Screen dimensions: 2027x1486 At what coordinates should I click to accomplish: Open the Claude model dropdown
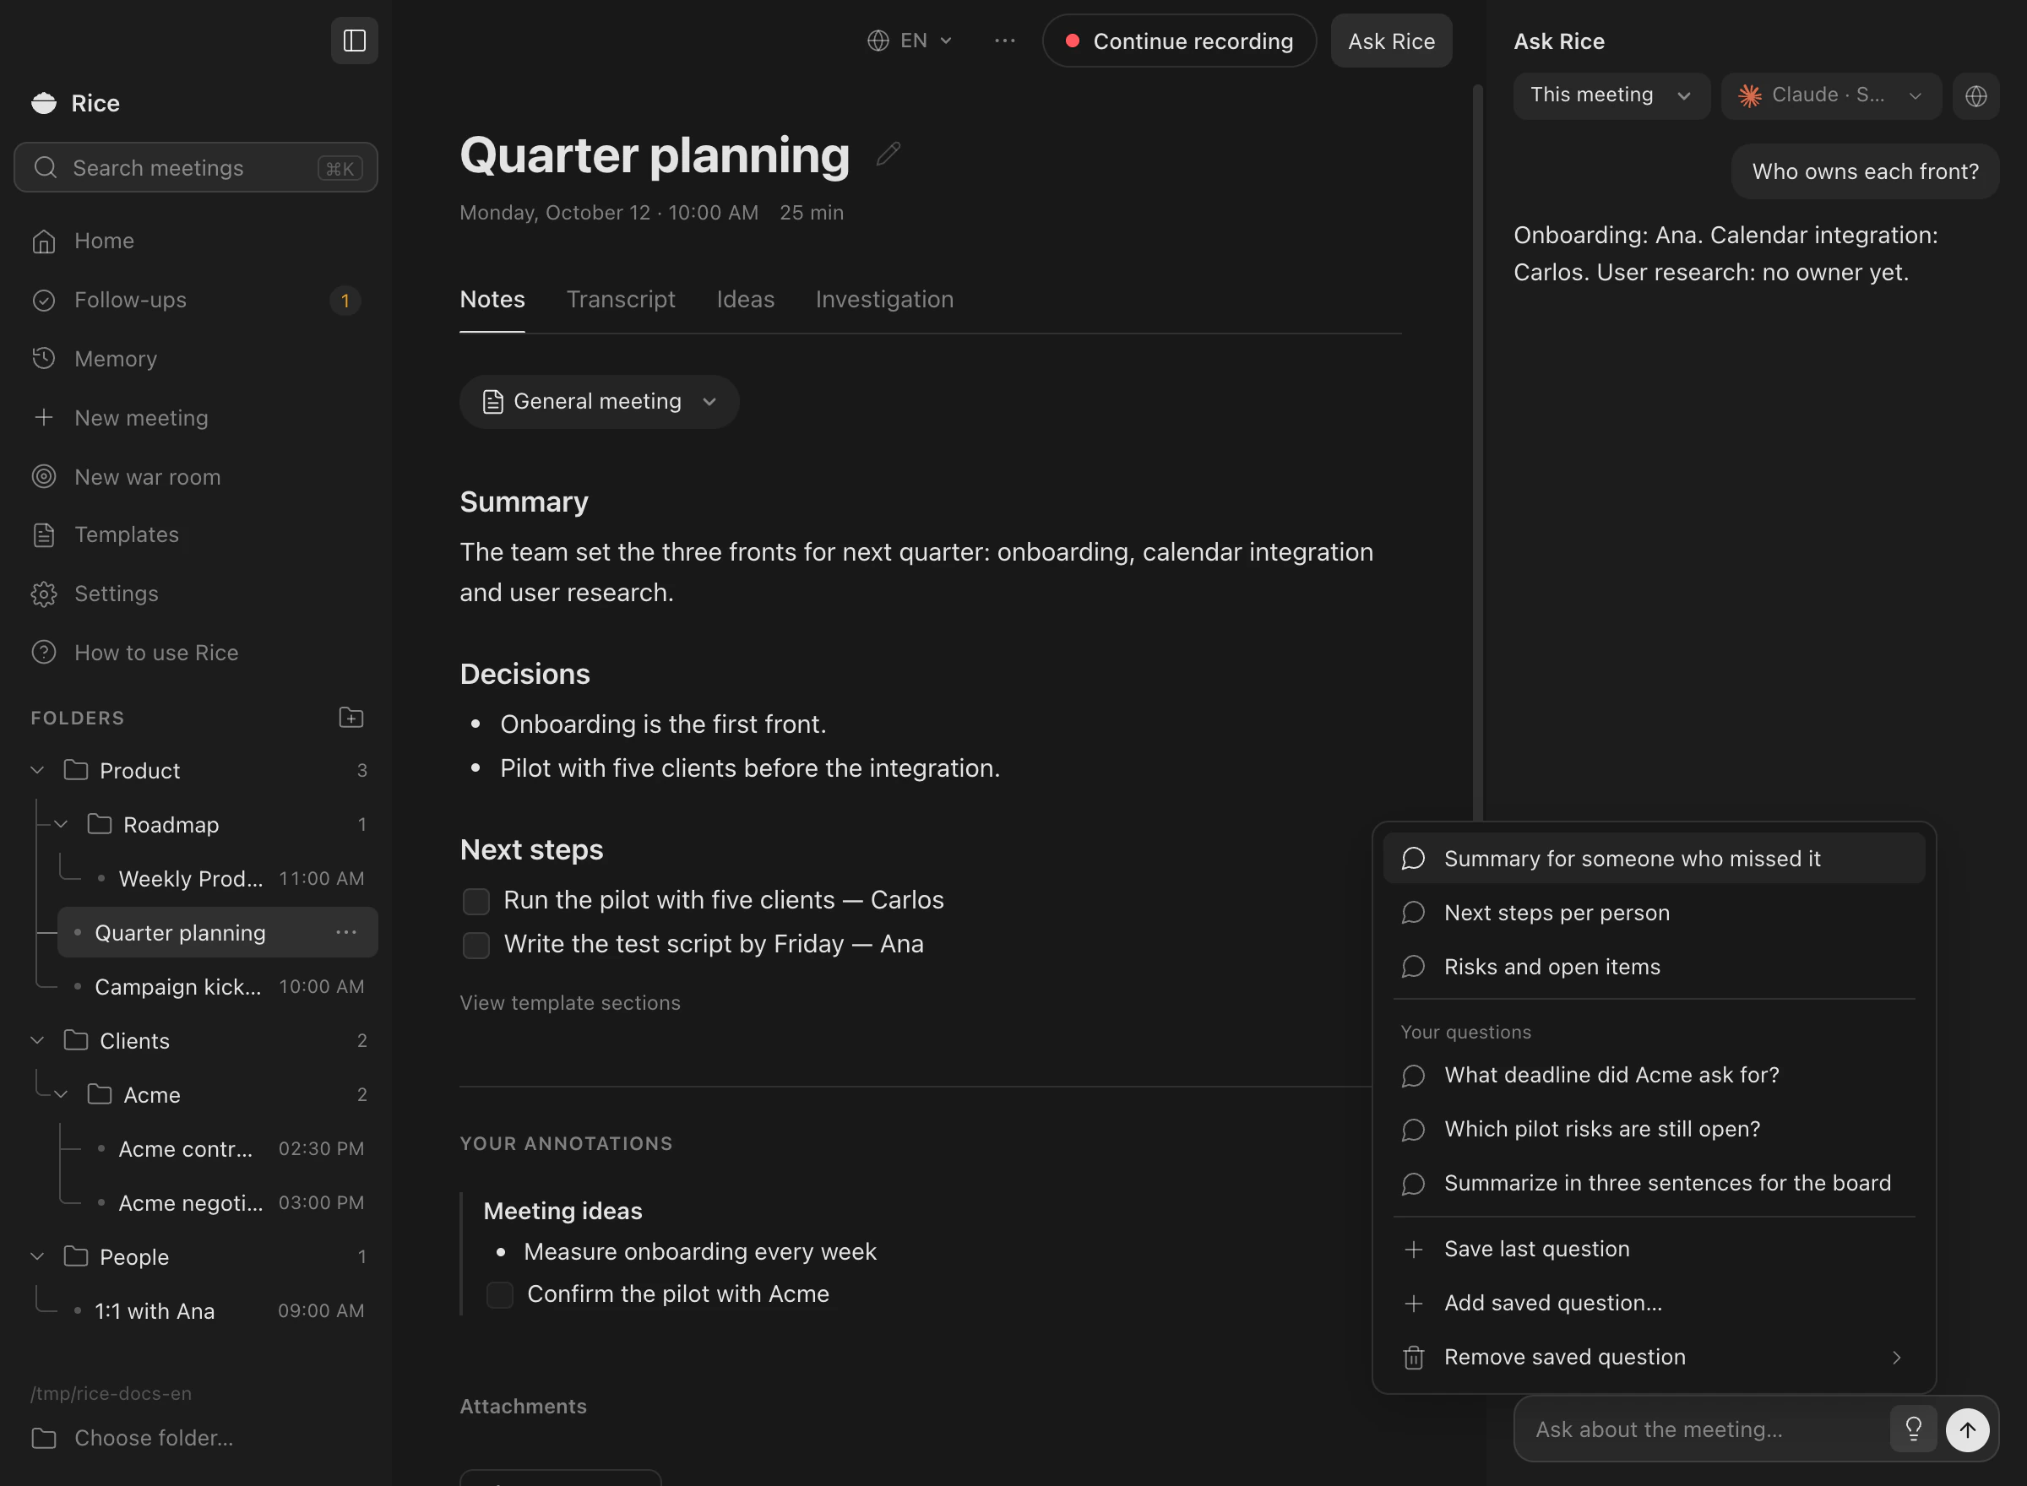[x=1831, y=95]
